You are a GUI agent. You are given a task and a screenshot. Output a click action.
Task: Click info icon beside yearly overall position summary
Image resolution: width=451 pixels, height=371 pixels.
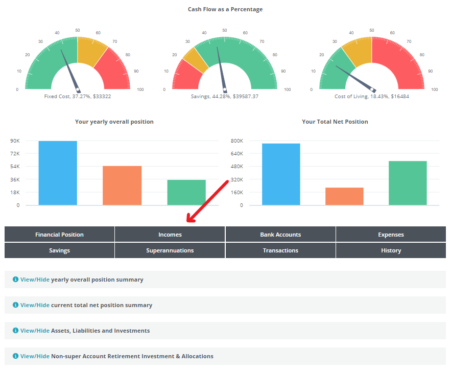tap(15, 280)
